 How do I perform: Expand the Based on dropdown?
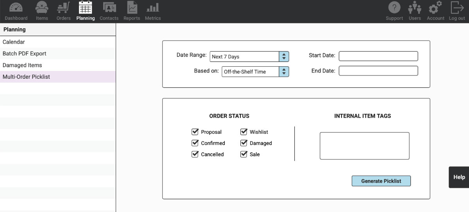point(255,72)
